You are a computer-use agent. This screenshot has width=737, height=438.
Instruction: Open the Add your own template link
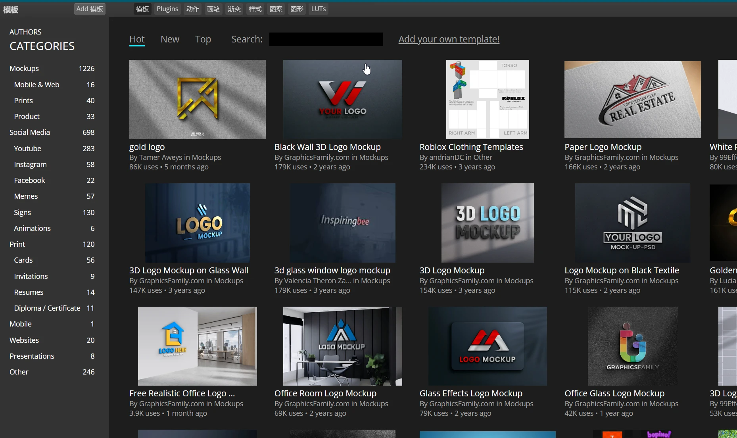(449, 39)
